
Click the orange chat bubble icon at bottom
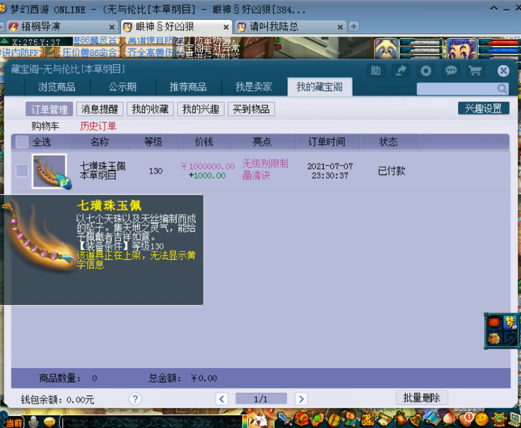point(50,422)
